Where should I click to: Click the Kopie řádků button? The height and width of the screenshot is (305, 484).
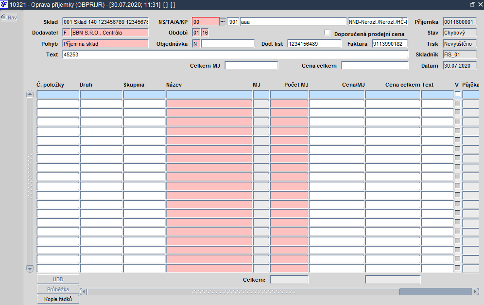[58, 299]
